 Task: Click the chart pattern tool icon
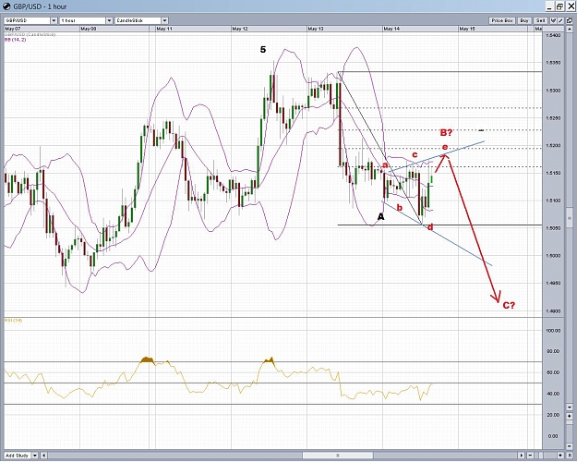(x=553, y=20)
